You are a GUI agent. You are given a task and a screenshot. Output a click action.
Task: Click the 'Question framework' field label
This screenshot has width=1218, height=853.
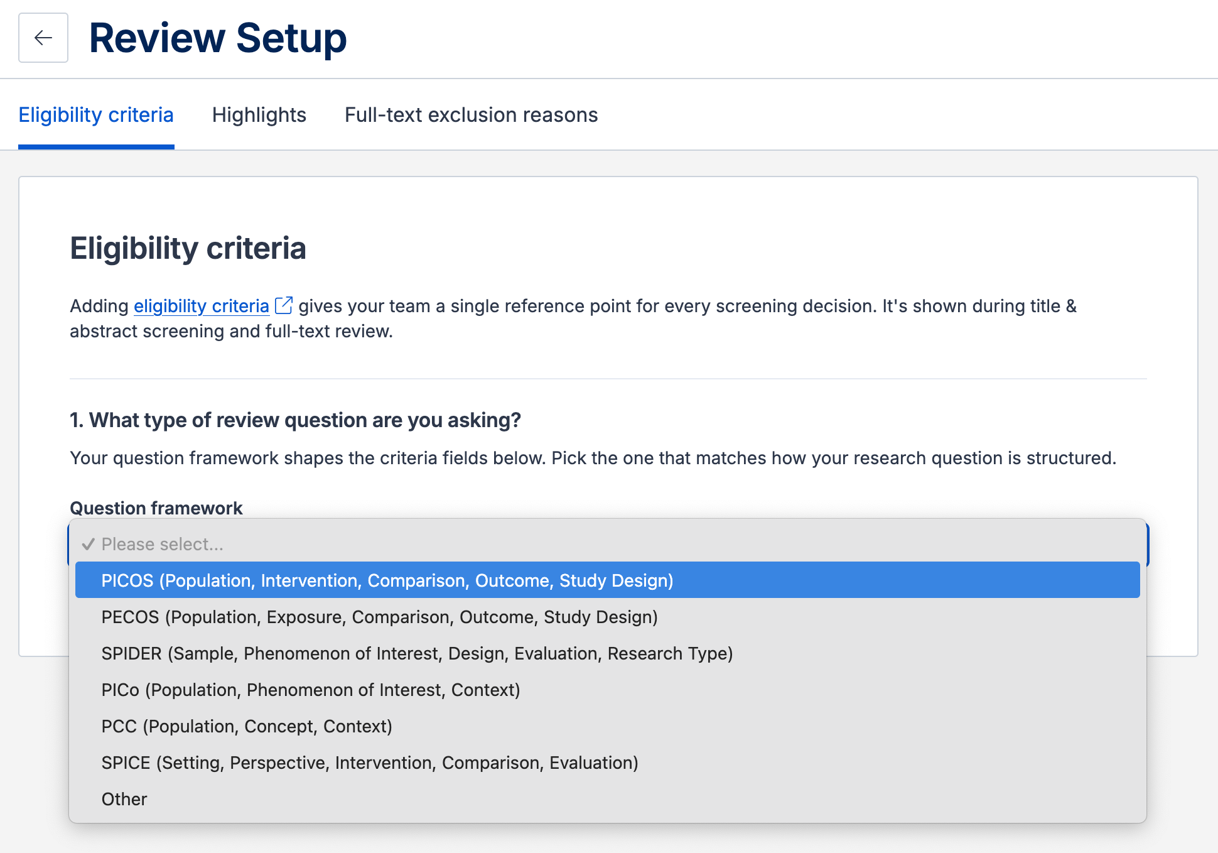coord(156,508)
